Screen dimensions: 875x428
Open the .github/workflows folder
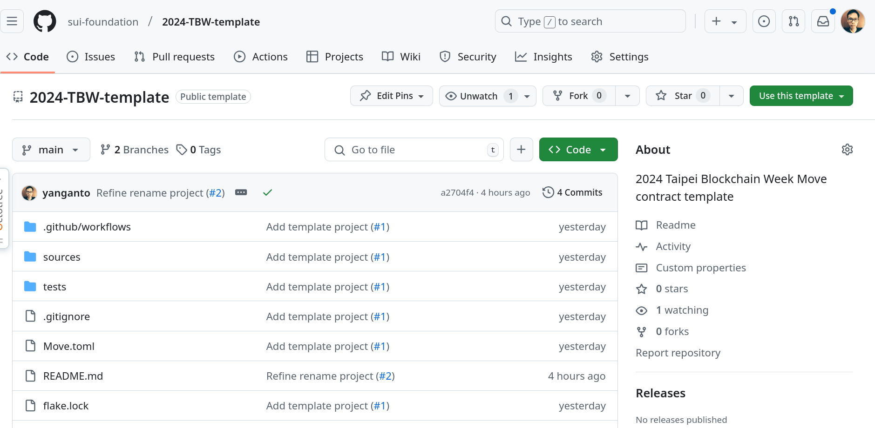87,227
